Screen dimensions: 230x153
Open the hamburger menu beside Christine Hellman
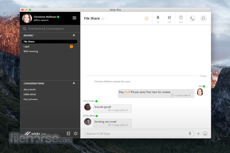pos(74,18)
